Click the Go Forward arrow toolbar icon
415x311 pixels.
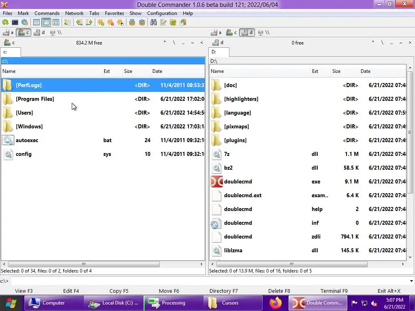click(x=89, y=23)
